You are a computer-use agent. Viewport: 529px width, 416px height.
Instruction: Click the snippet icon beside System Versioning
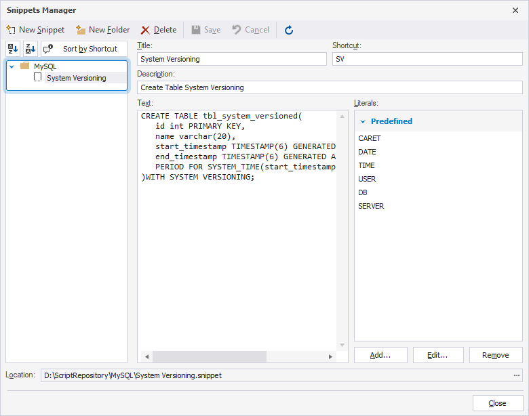(x=38, y=77)
